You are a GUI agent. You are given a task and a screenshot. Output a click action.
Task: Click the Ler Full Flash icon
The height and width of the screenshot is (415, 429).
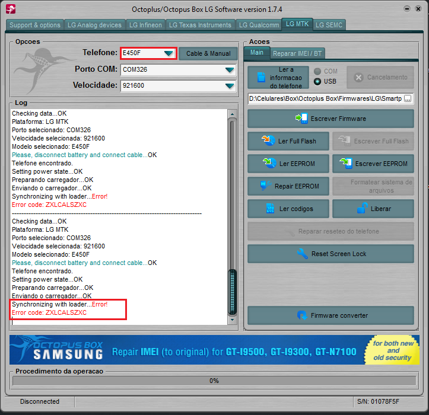[268, 141]
